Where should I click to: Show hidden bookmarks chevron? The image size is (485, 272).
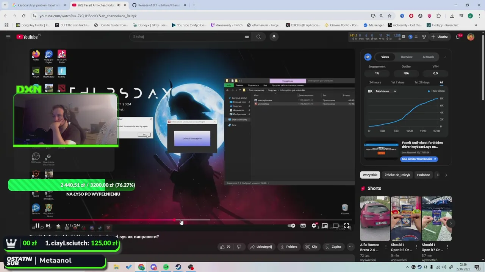point(476,25)
